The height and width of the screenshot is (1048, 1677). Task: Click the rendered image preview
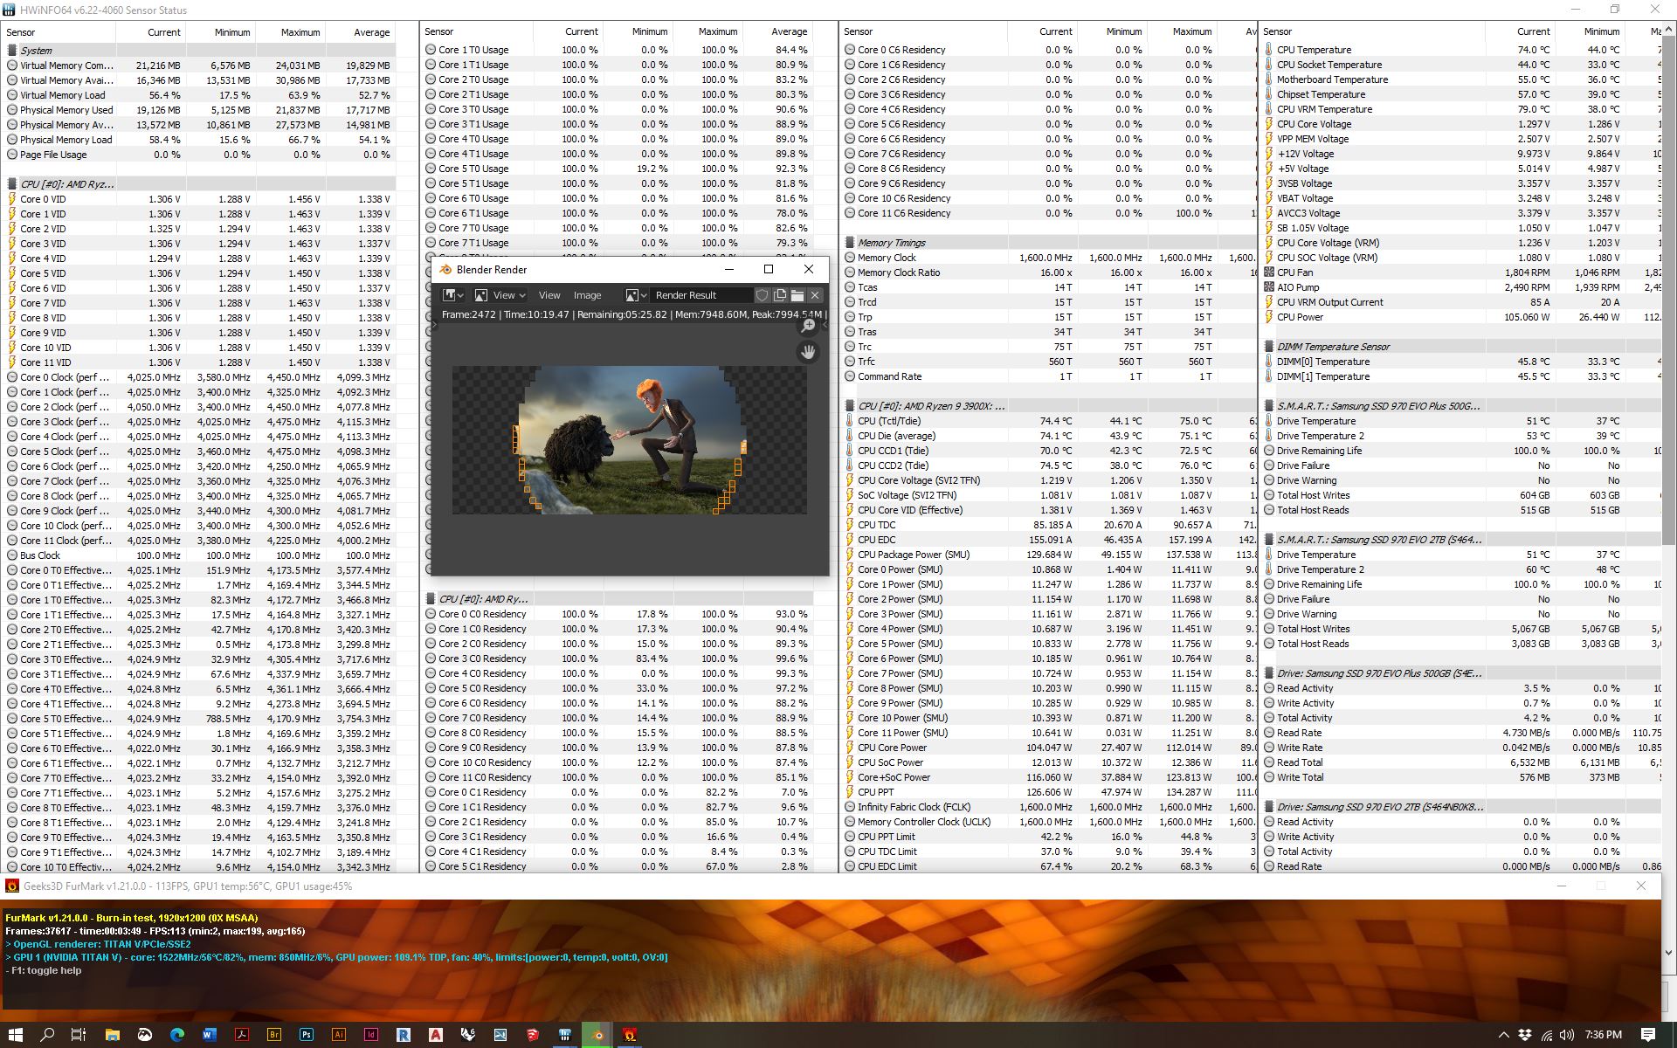[x=629, y=439]
